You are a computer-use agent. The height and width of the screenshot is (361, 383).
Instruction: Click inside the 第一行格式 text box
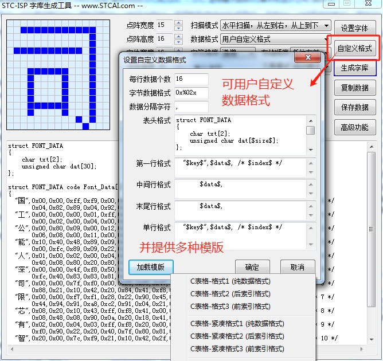point(241,168)
